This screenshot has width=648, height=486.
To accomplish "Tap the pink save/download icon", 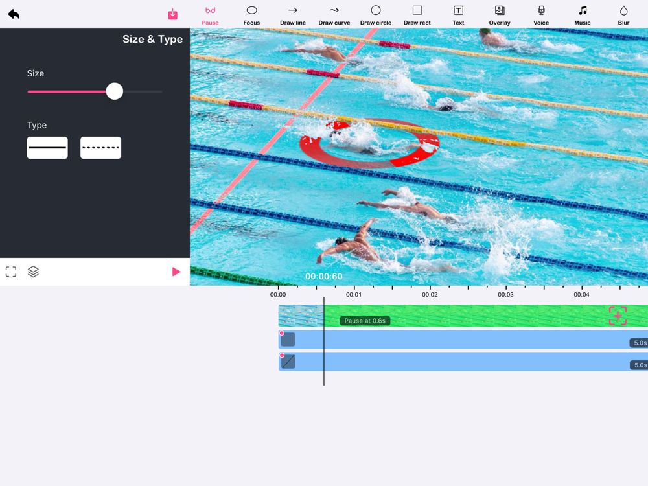I will [173, 14].
